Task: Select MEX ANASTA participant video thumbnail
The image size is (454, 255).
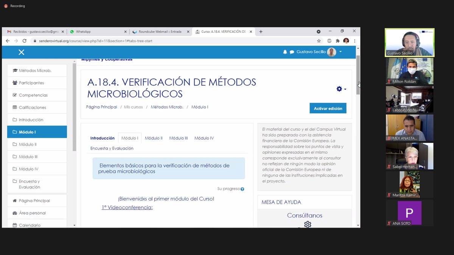Action: click(409, 128)
